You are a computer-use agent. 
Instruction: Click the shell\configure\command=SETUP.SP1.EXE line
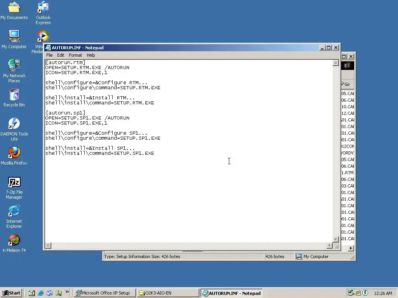(103, 138)
